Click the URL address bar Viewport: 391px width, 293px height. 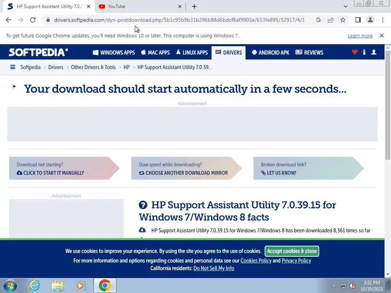click(x=179, y=20)
